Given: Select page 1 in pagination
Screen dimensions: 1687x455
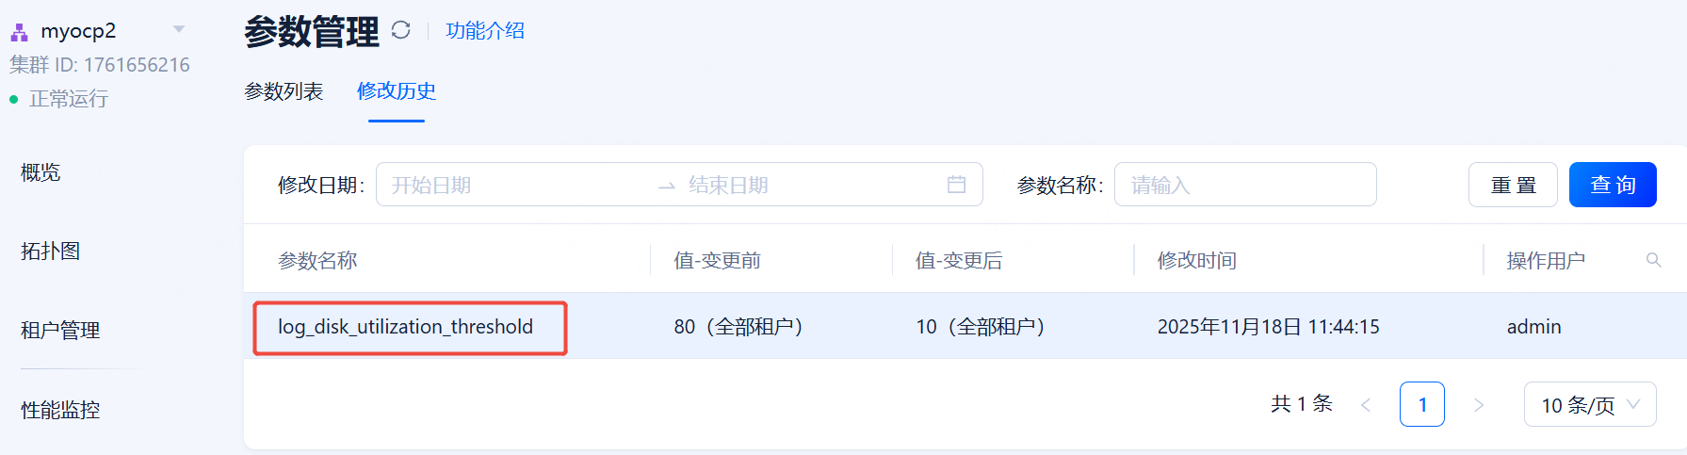Looking at the screenshot, I should point(1422,405).
